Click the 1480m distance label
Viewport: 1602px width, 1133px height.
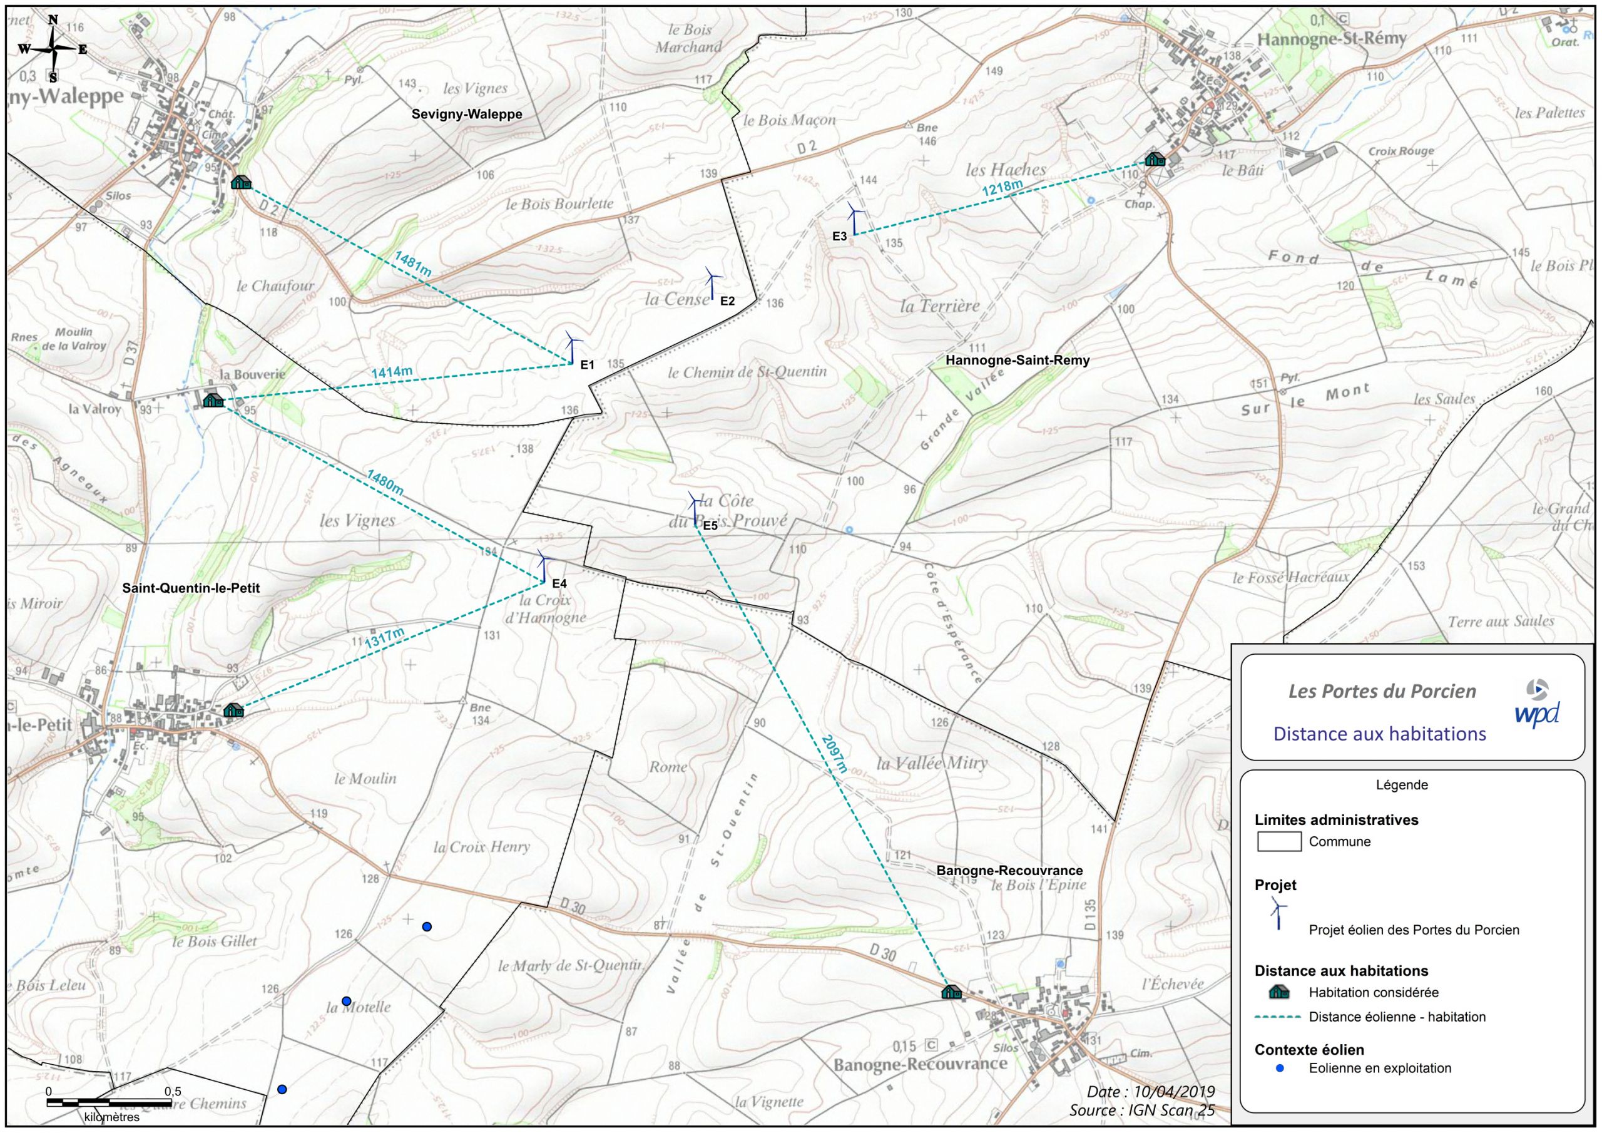coord(385,483)
